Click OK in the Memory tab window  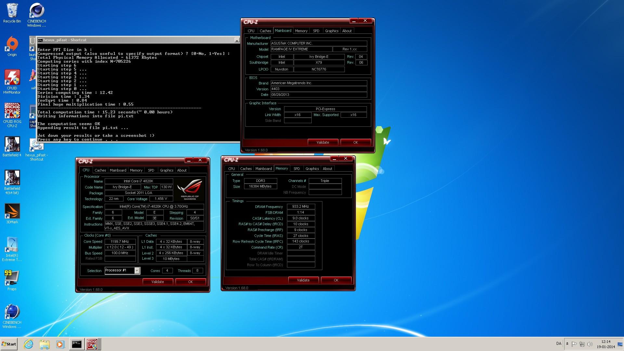click(x=336, y=280)
